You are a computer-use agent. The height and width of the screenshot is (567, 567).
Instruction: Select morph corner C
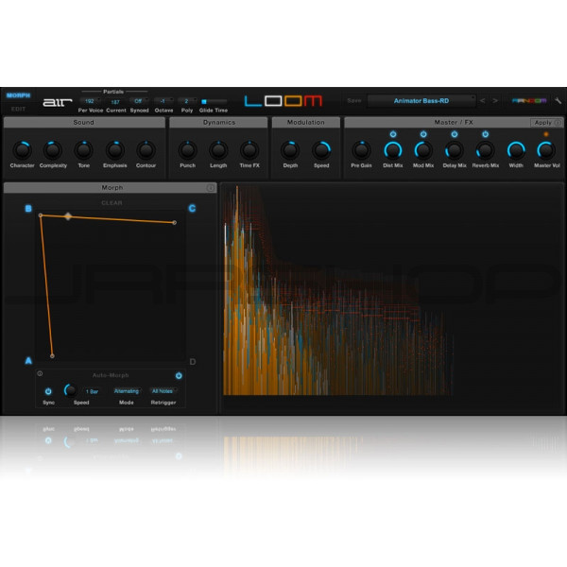coord(192,209)
